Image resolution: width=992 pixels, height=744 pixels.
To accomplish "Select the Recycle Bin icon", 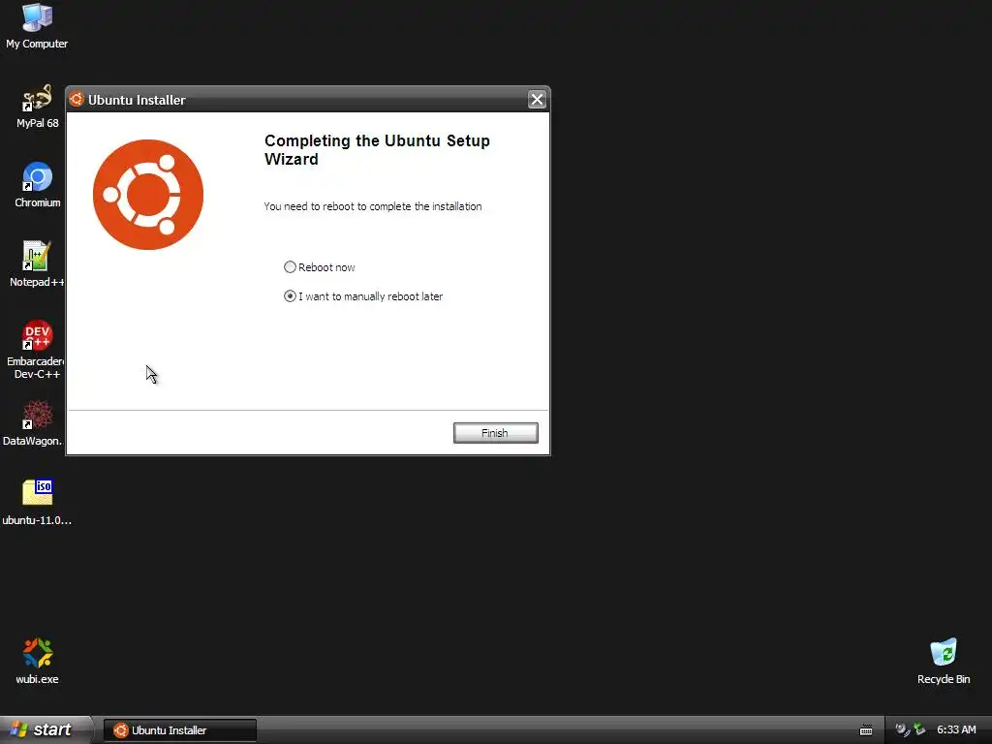I will coord(944,661).
